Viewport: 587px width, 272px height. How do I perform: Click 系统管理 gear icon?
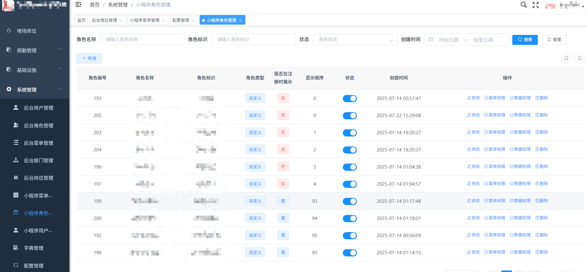coord(9,89)
